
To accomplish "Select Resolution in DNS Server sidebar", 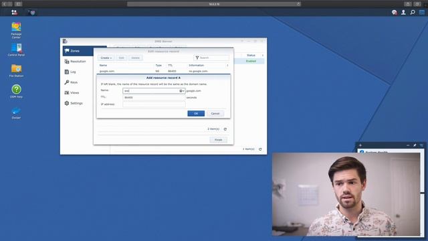I will 78,62.
